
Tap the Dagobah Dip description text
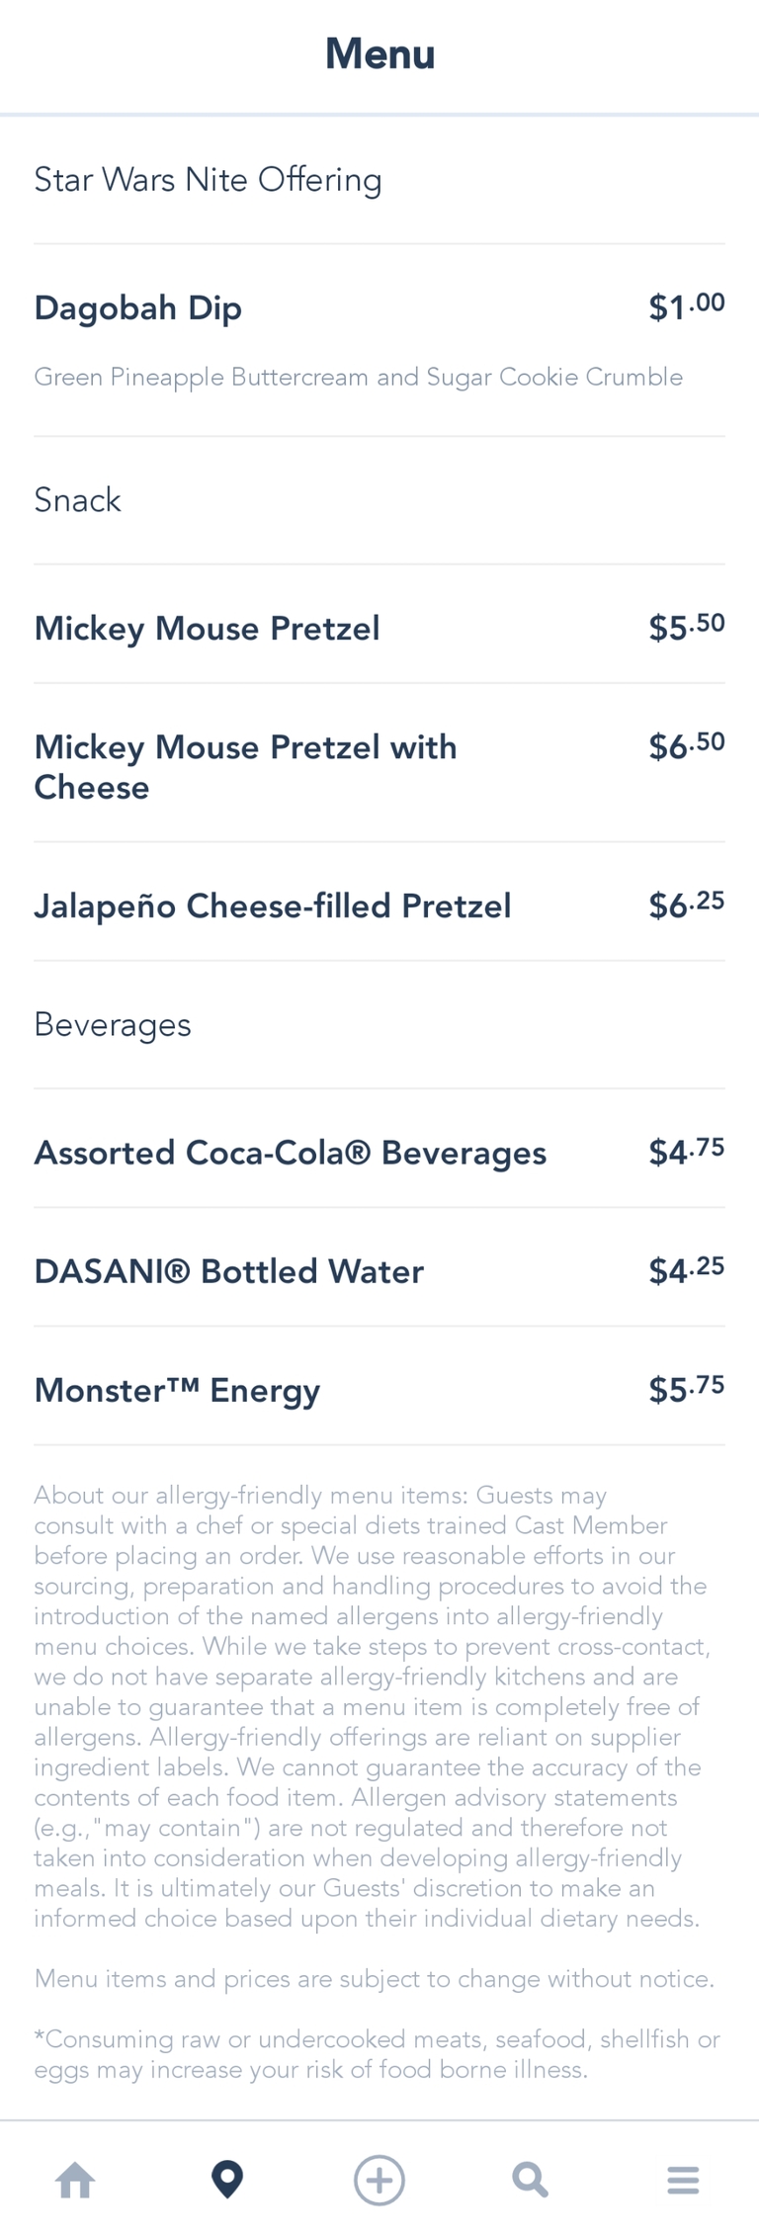pos(358,377)
